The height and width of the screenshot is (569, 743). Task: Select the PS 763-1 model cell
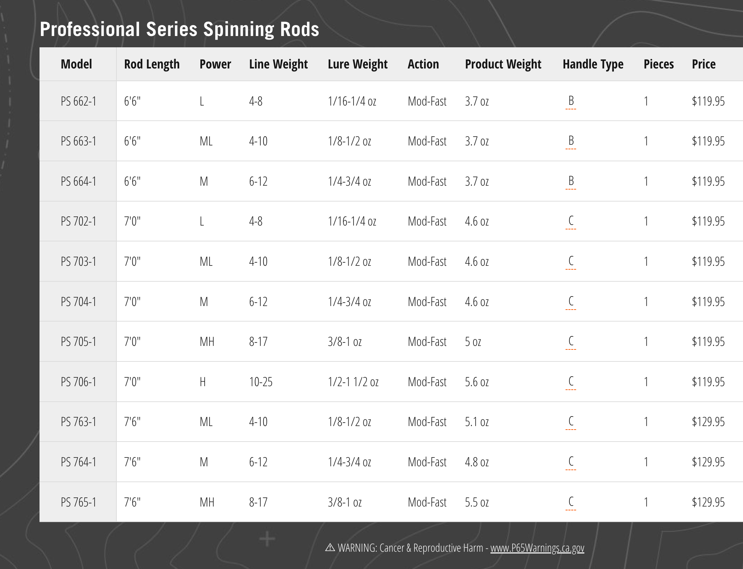click(78, 422)
